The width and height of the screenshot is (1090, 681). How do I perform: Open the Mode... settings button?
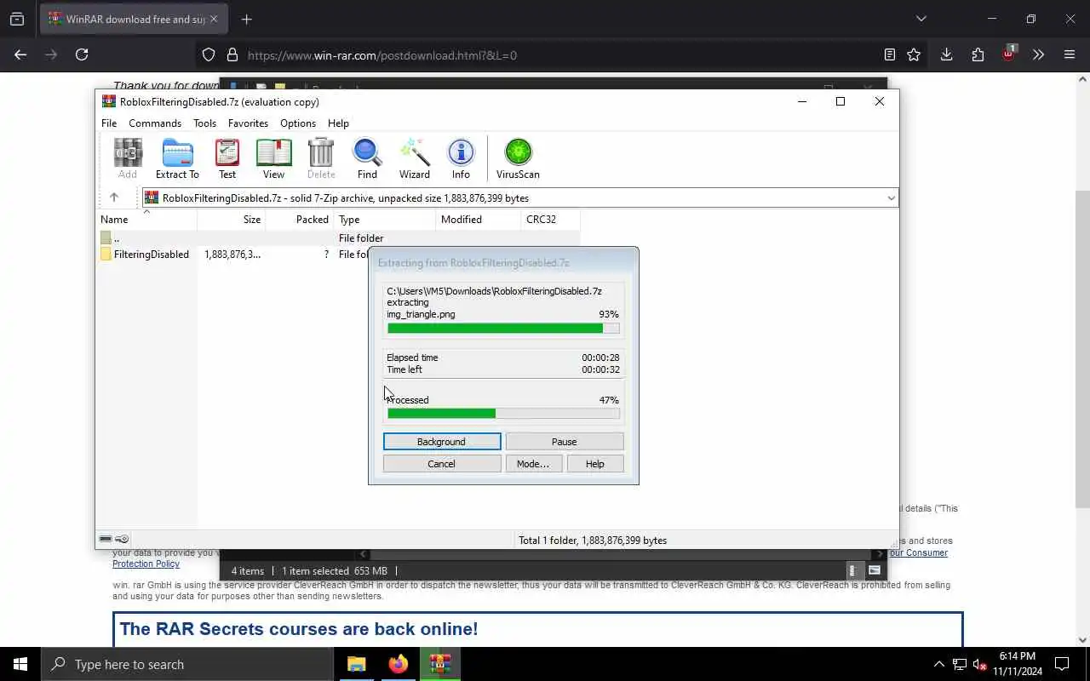(533, 464)
